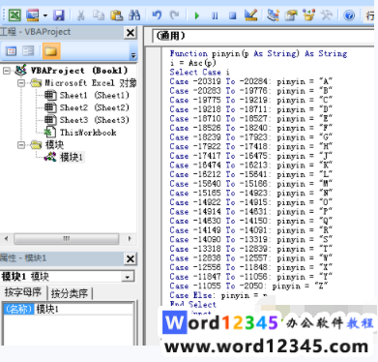Switch to the 按分类序 tab

click(x=70, y=293)
